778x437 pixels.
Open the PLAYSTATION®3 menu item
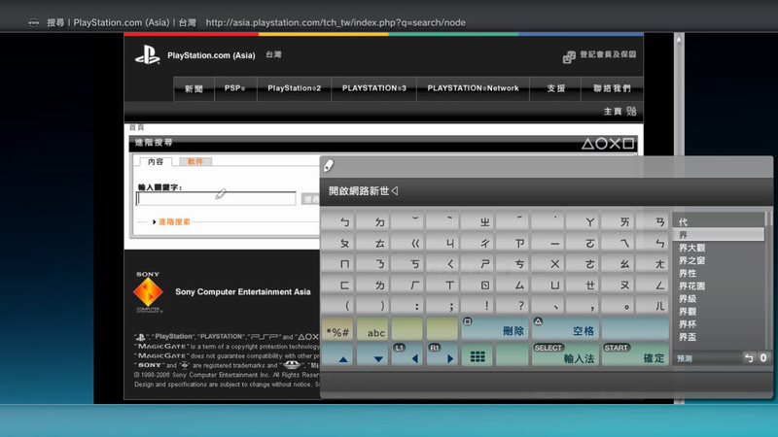tap(373, 88)
